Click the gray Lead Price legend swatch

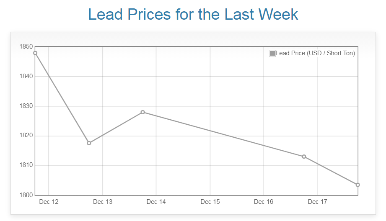coord(272,53)
